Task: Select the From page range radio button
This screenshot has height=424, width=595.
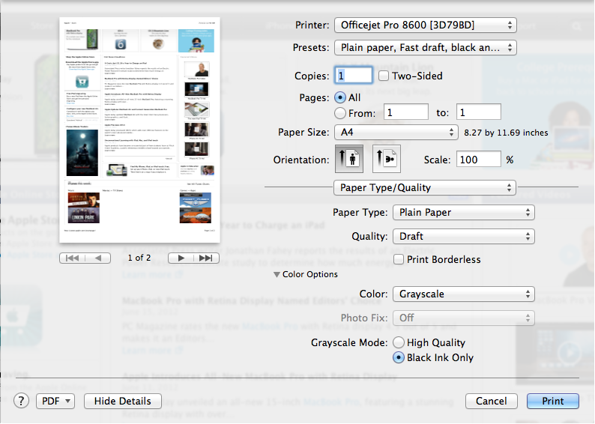Action: (x=340, y=113)
